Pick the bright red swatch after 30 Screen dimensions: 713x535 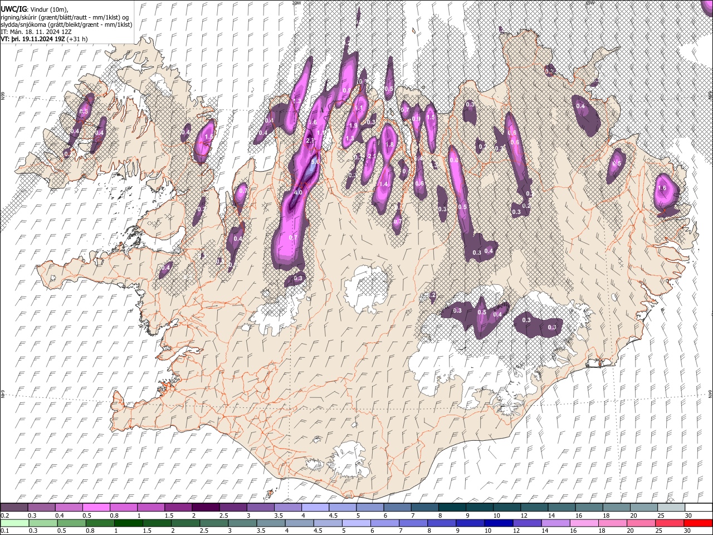pyautogui.click(x=698, y=523)
